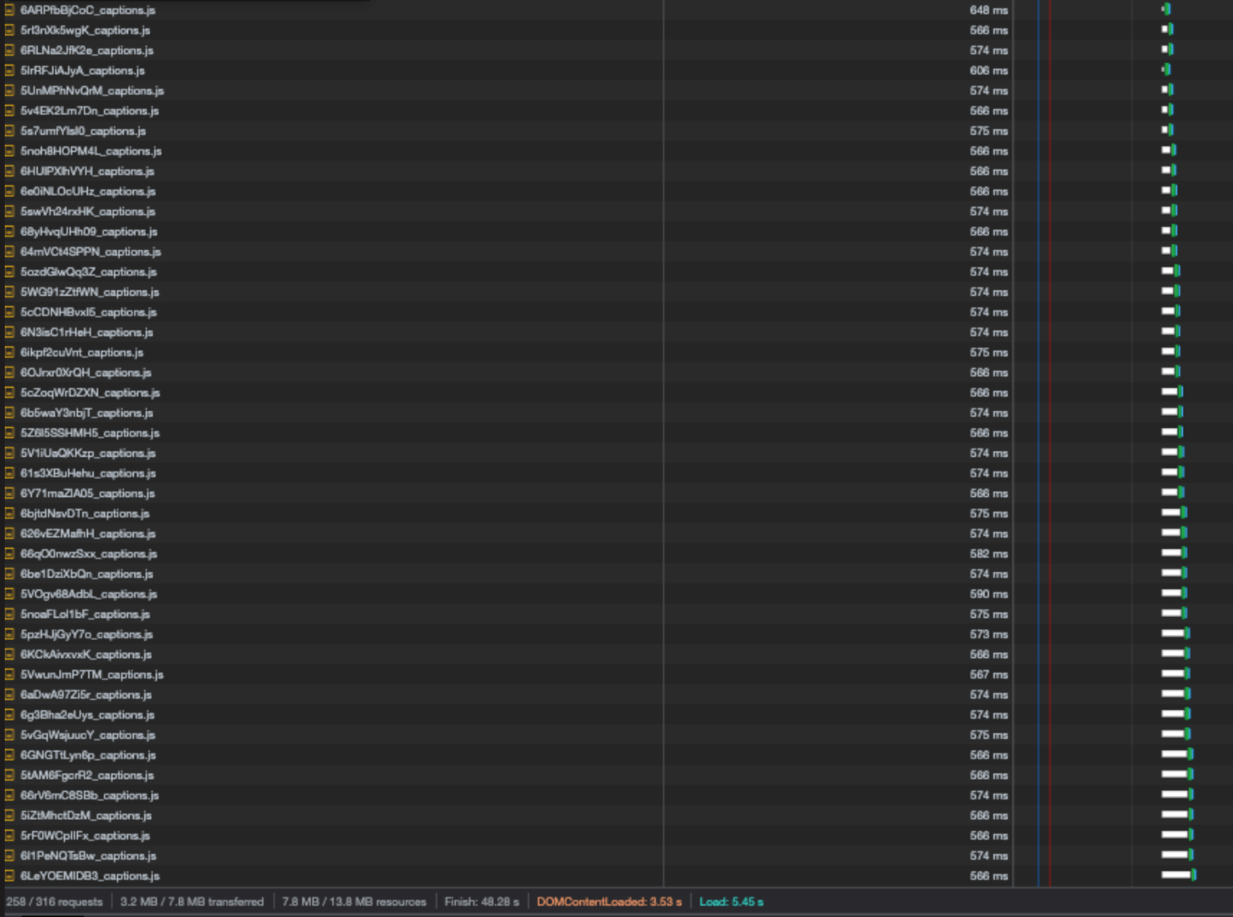The height and width of the screenshot is (917, 1233).
Task: Click the 648 ms time of 6ARPfbBjCoC_captions.js
Action: pos(988,10)
